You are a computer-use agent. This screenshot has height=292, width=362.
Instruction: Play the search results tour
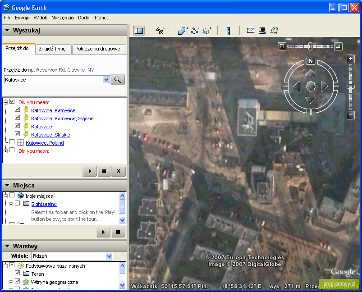(x=90, y=171)
